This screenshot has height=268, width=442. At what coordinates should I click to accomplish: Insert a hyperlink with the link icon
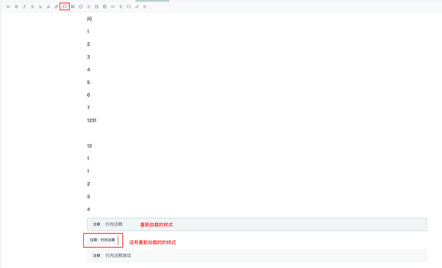tap(56, 6)
